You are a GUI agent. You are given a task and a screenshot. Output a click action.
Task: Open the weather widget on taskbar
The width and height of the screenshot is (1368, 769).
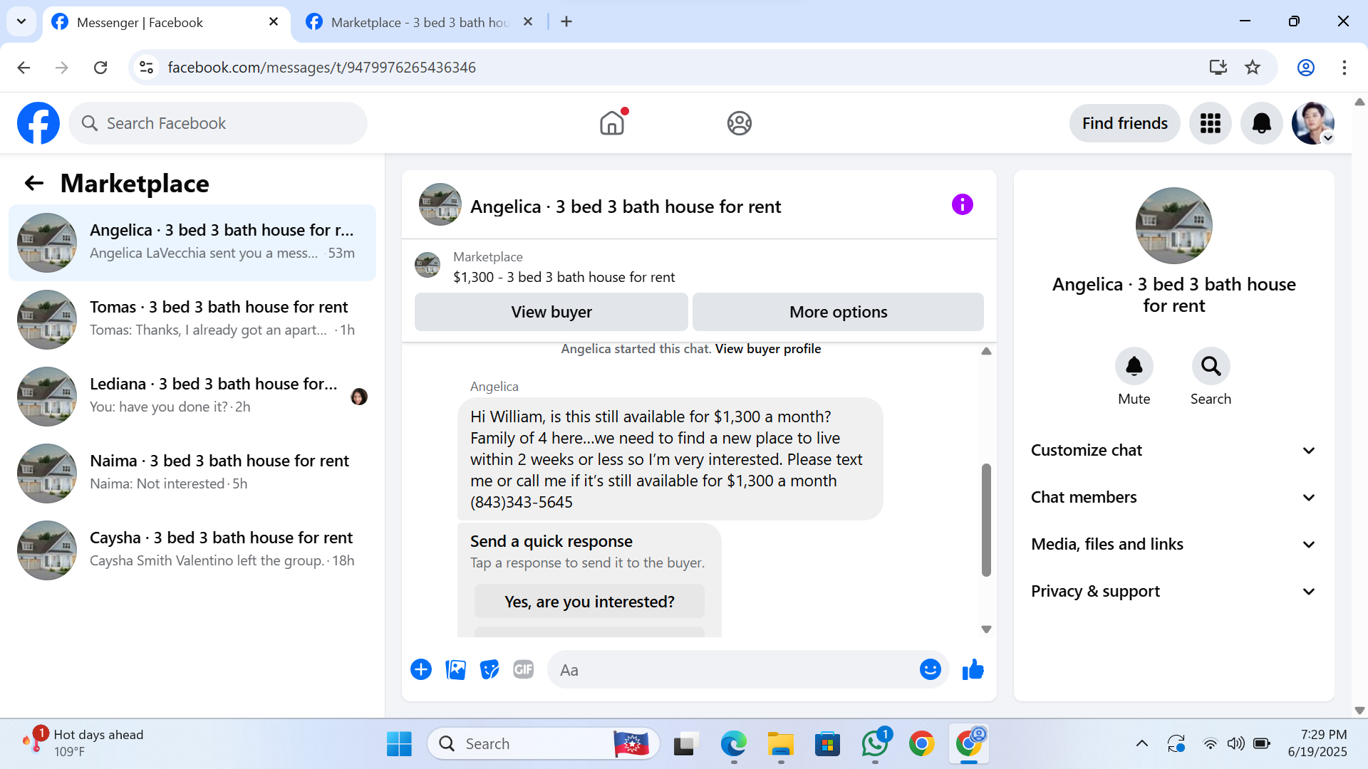(x=83, y=743)
